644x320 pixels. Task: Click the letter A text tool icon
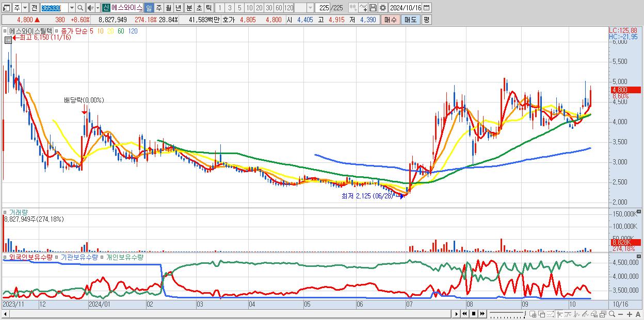click(x=638, y=314)
